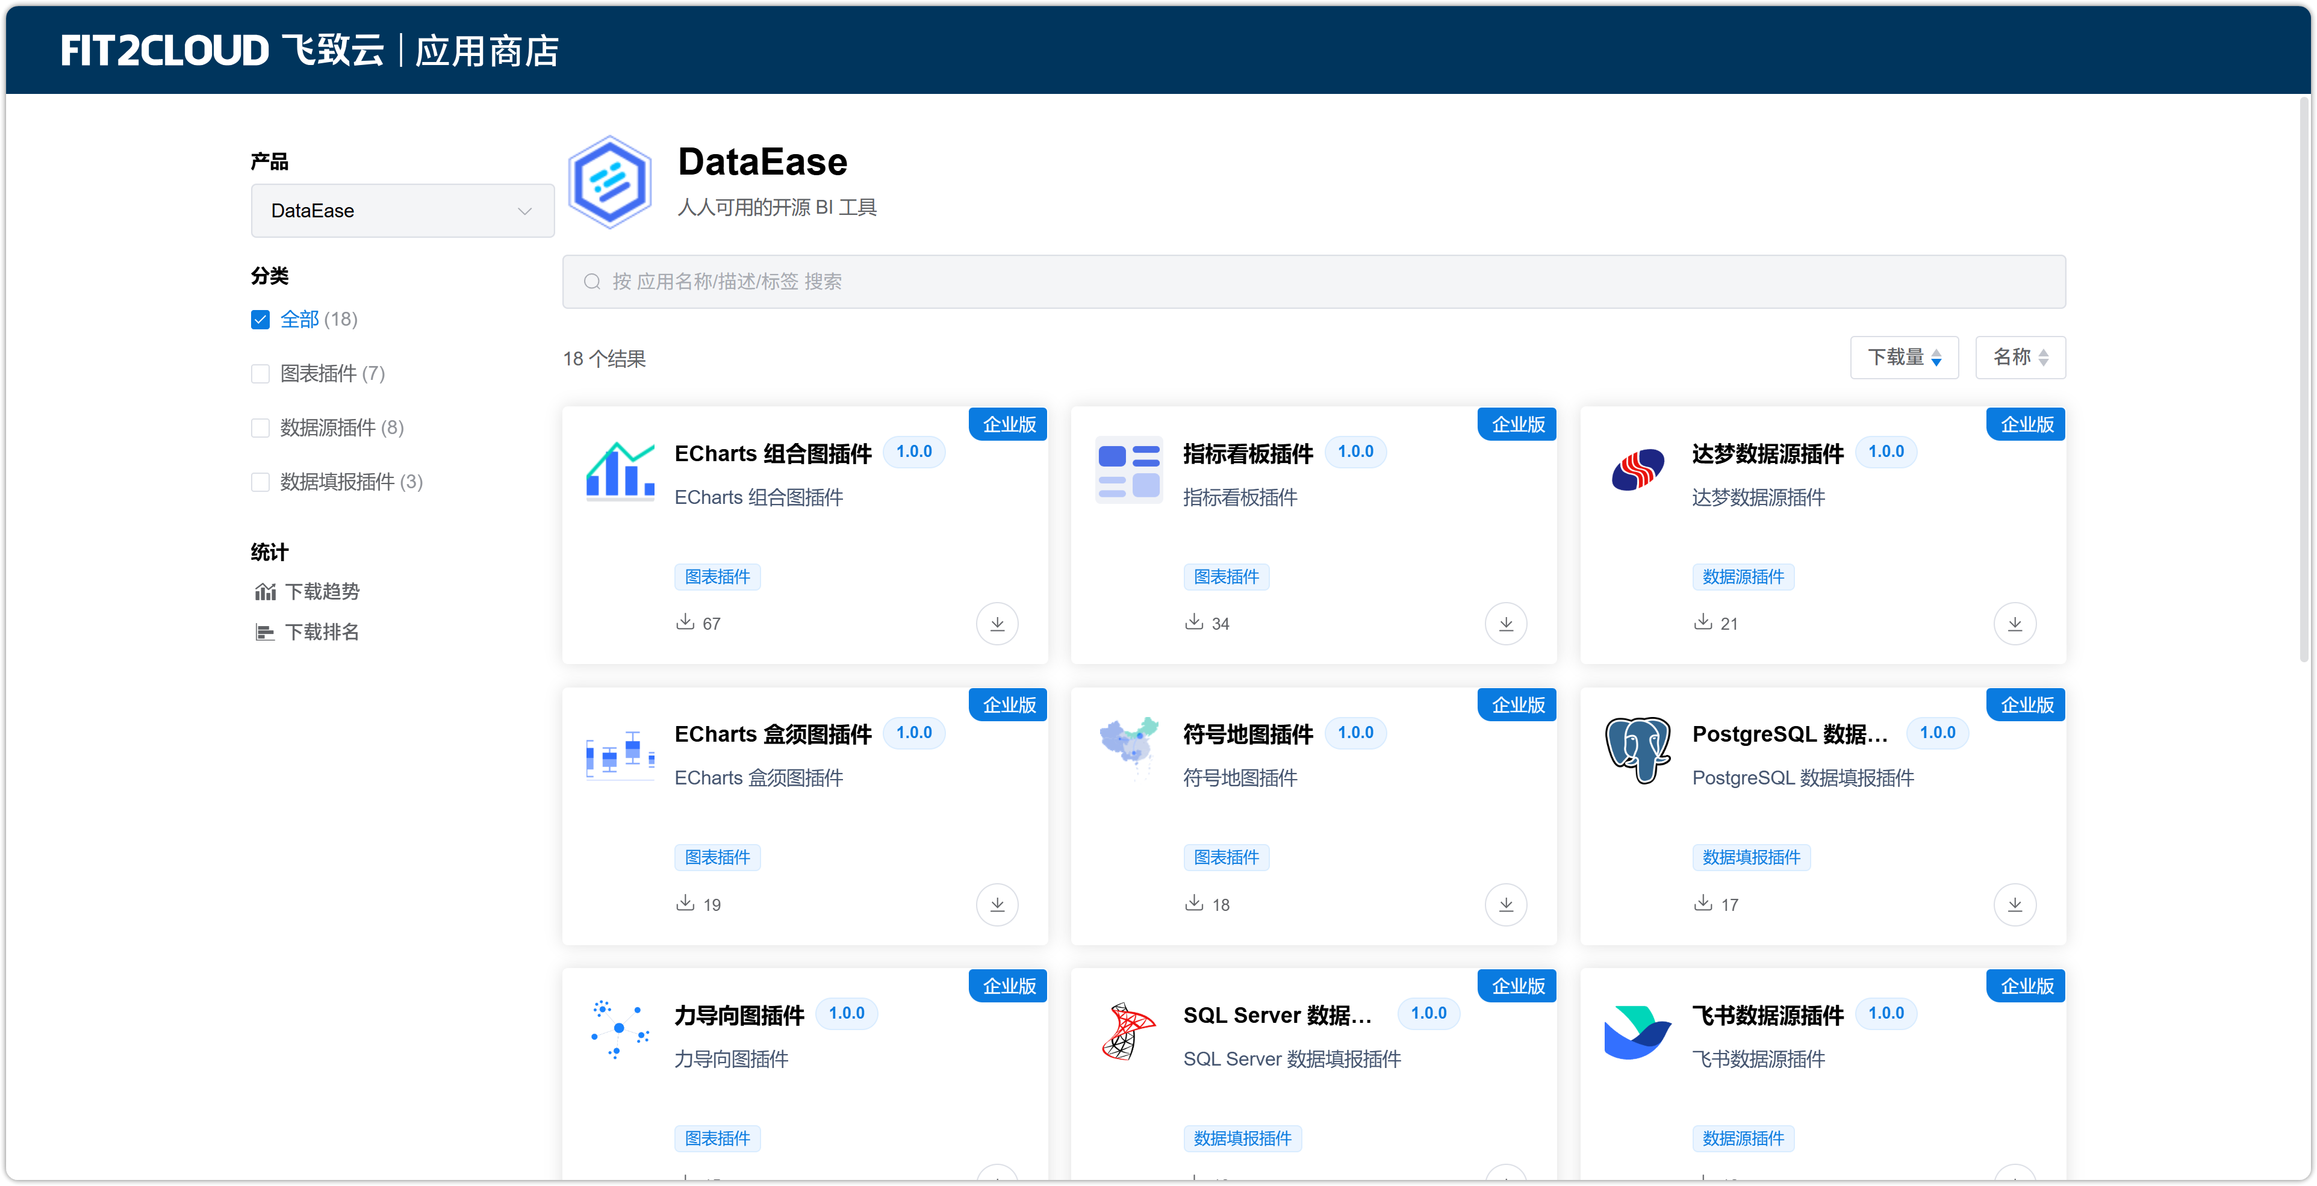
Task: Click the DataEase hexagon logo icon
Action: [610, 182]
